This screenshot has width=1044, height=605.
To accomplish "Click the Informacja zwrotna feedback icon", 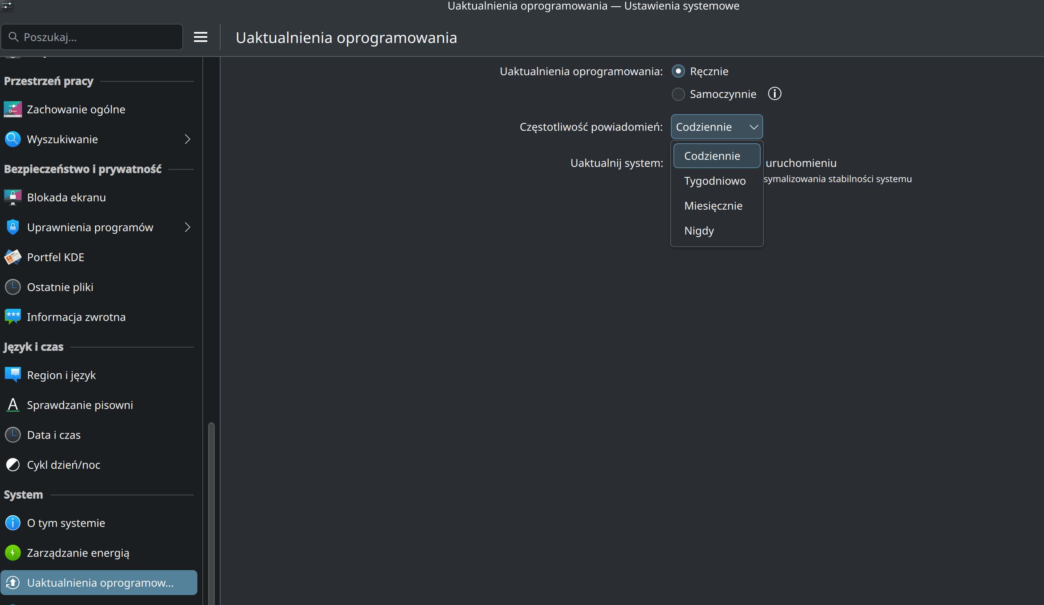I will pyautogui.click(x=13, y=317).
